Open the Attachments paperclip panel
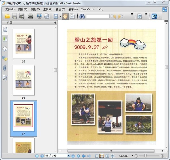170x160 pixels. click(x=5, y=68)
